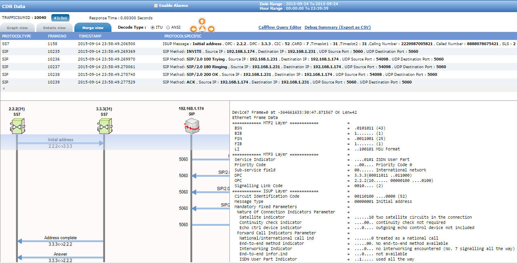517x263 pixels.
Task: Select the 192.168.1.174 SIP server icon
Action: 191,126
